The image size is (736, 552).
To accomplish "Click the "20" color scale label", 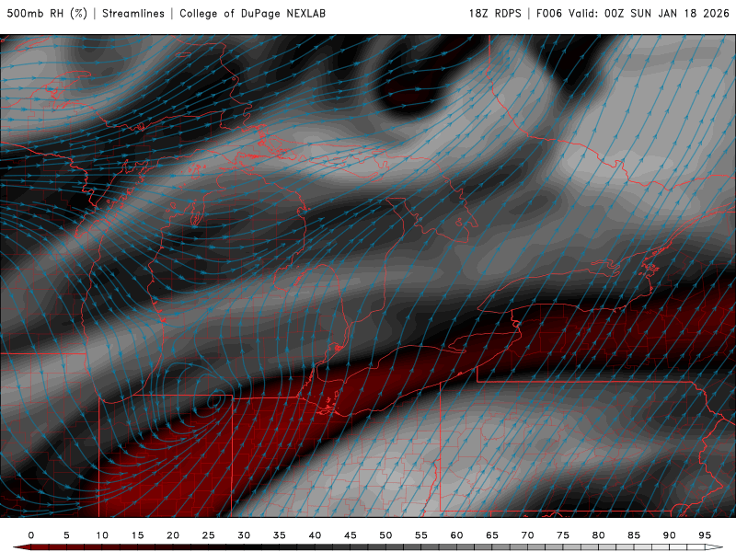I will tap(173, 535).
